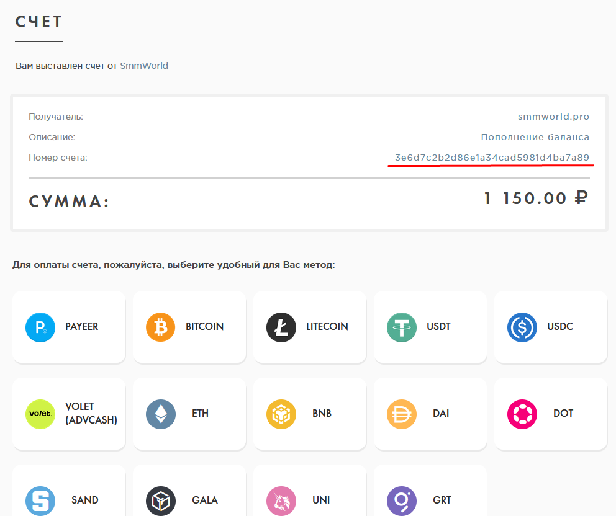This screenshot has width=616, height=516.
Task: Select the pink Polkadot DOT icon
Action: coord(522,414)
